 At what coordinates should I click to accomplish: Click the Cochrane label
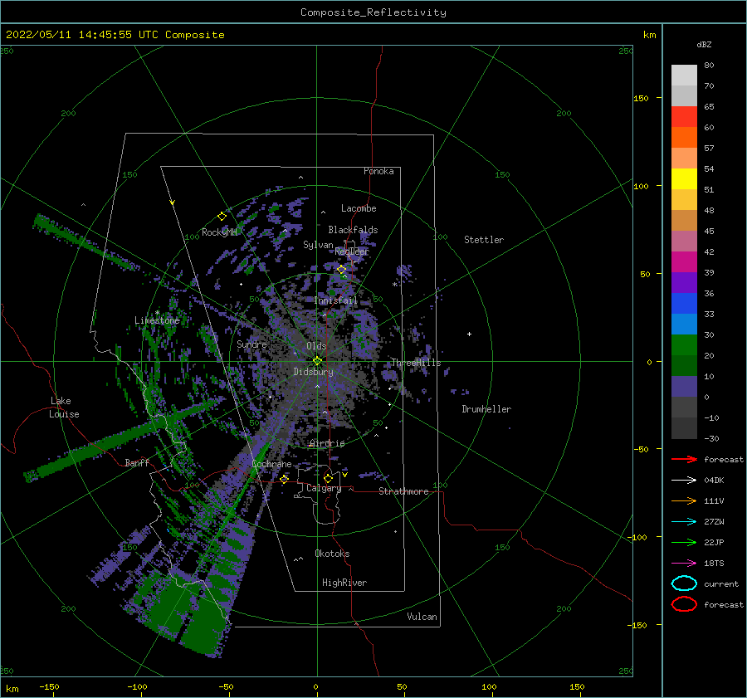click(271, 464)
